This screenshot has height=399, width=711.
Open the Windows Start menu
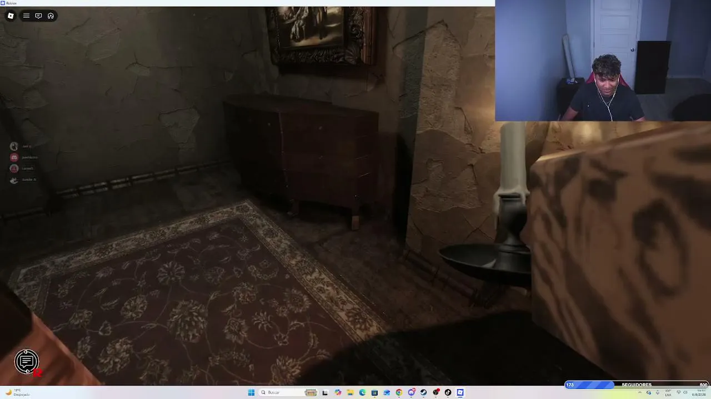coord(251,392)
